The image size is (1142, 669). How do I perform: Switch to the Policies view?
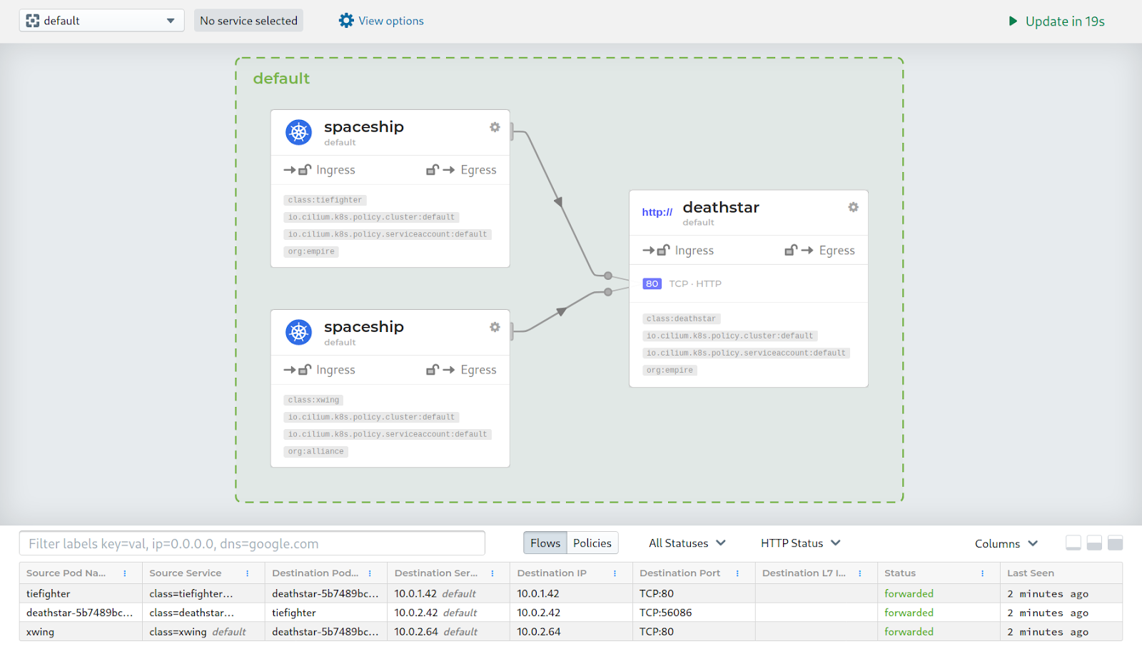(592, 543)
